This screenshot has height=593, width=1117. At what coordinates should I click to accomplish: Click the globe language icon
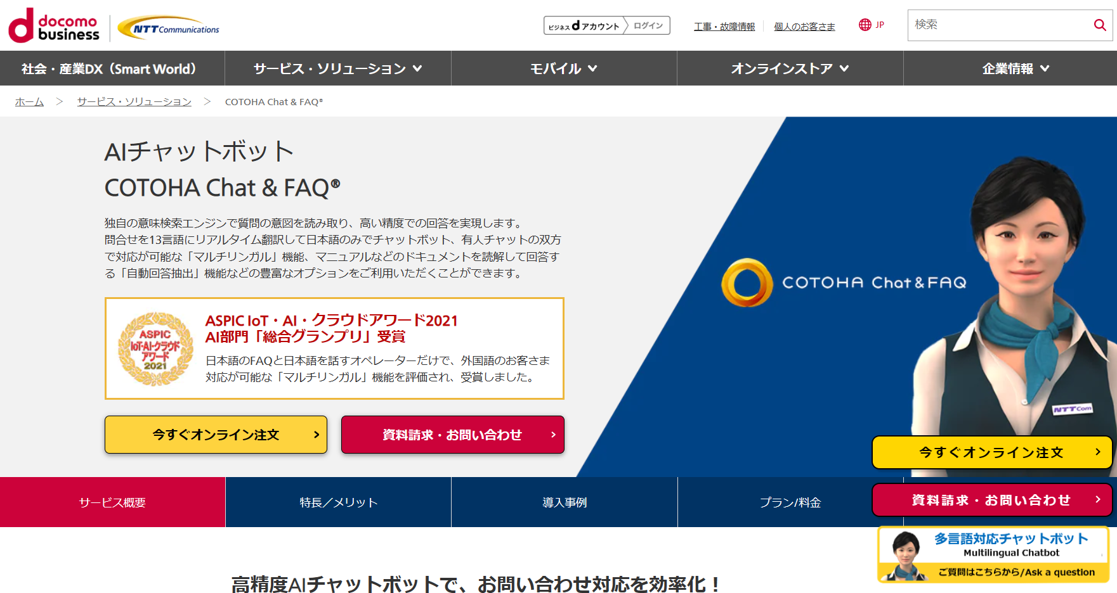tap(865, 25)
